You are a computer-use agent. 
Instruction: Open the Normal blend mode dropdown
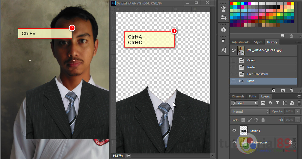pos(250,111)
